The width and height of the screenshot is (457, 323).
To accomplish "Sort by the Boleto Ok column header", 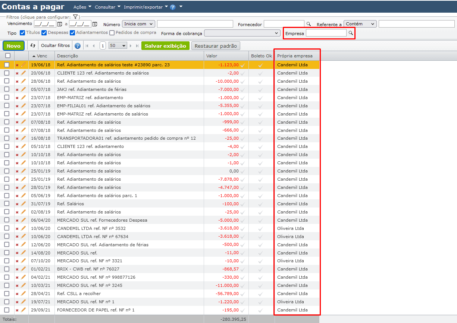I will [x=262, y=56].
